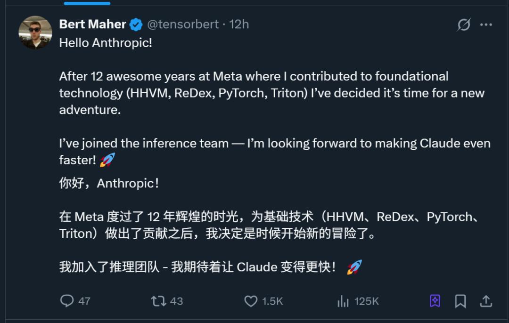Unbookmark using the purple collections toggle
Screen dimensions: 509x323
(x=434, y=300)
